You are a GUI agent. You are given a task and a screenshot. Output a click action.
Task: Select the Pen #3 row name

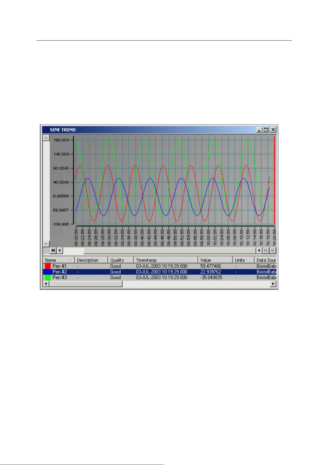coord(60,278)
